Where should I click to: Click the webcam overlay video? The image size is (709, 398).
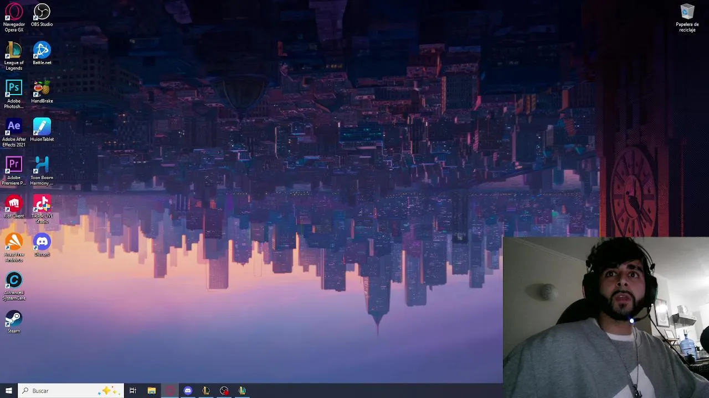click(606, 317)
